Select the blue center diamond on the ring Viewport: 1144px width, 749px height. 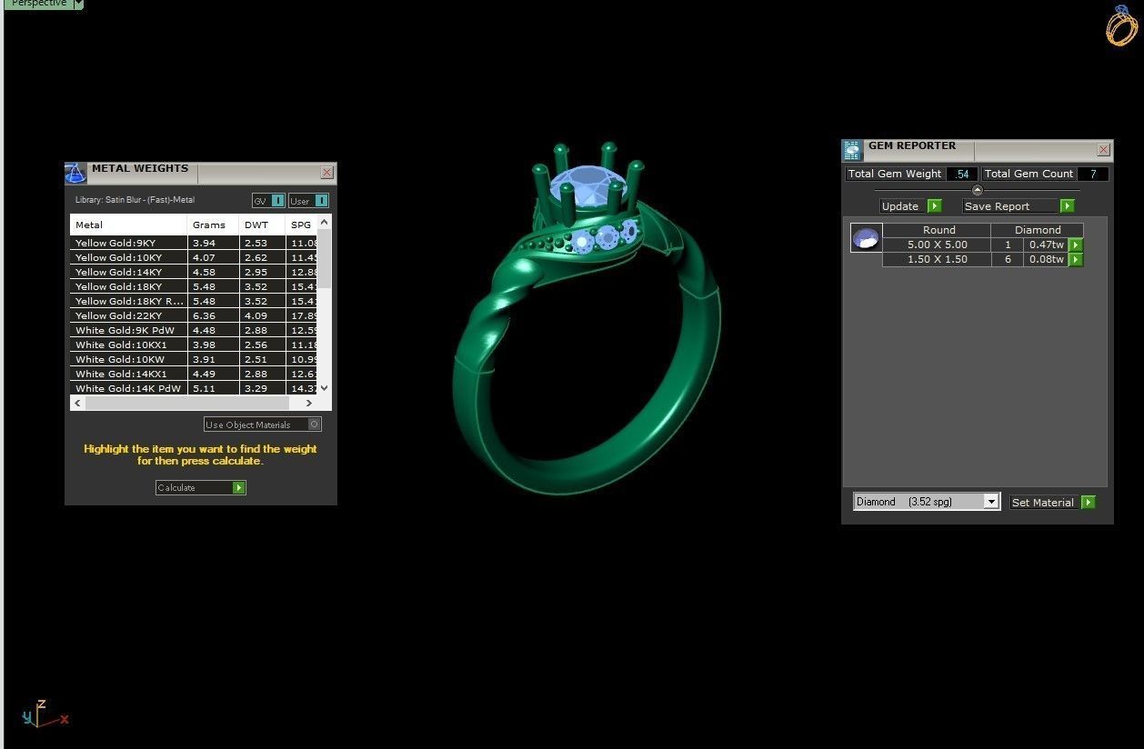click(x=587, y=186)
